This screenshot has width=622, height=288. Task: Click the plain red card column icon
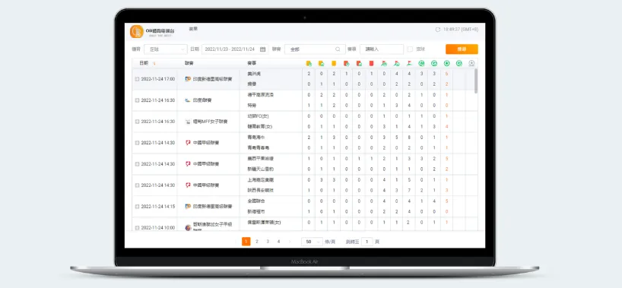point(372,63)
